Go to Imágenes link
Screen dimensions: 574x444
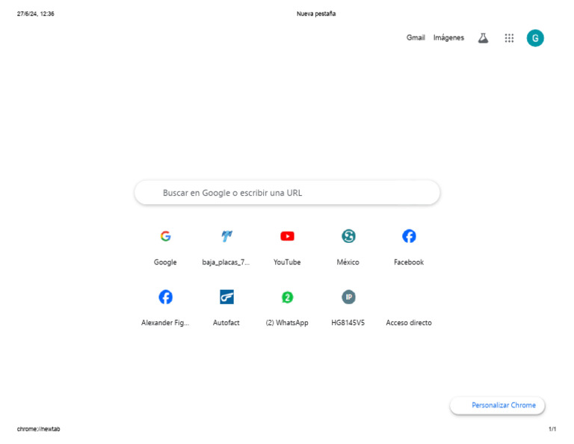(448, 37)
